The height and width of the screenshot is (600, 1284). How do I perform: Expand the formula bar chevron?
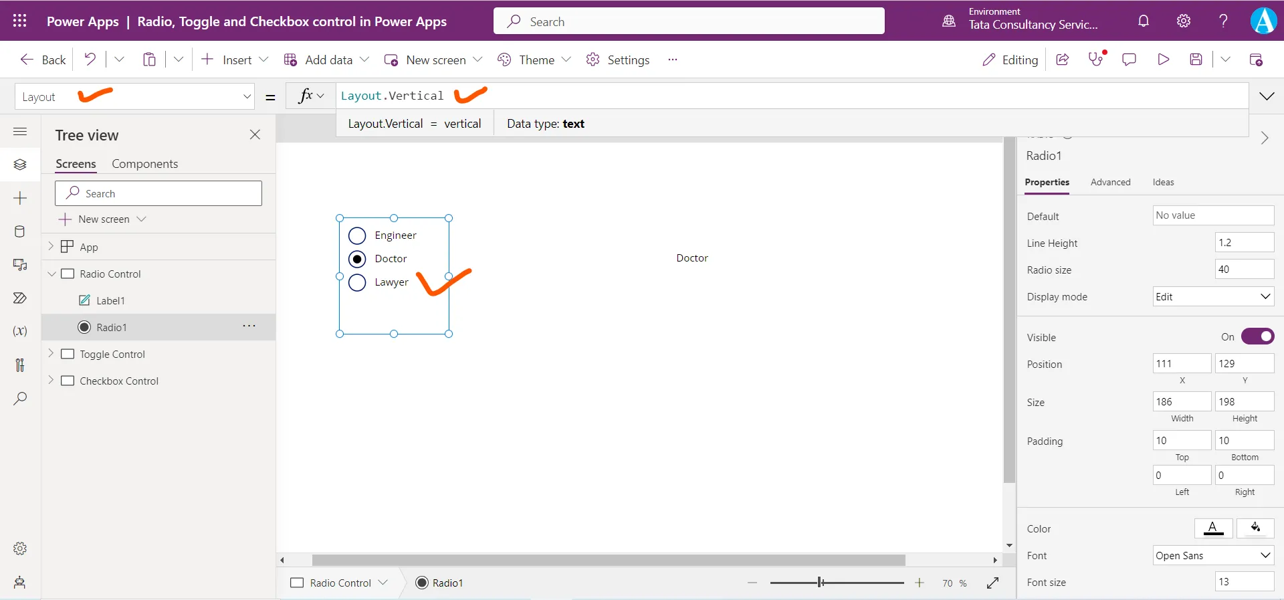[1267, 96]
